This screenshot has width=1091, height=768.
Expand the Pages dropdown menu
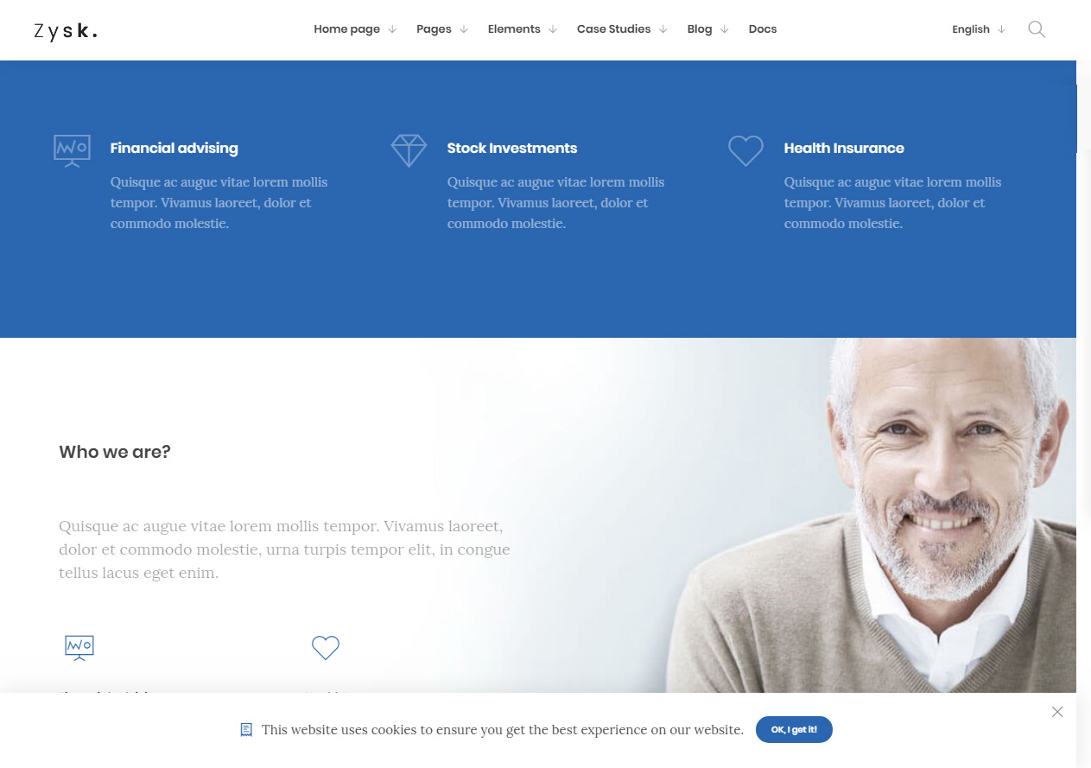coord(441,29)
